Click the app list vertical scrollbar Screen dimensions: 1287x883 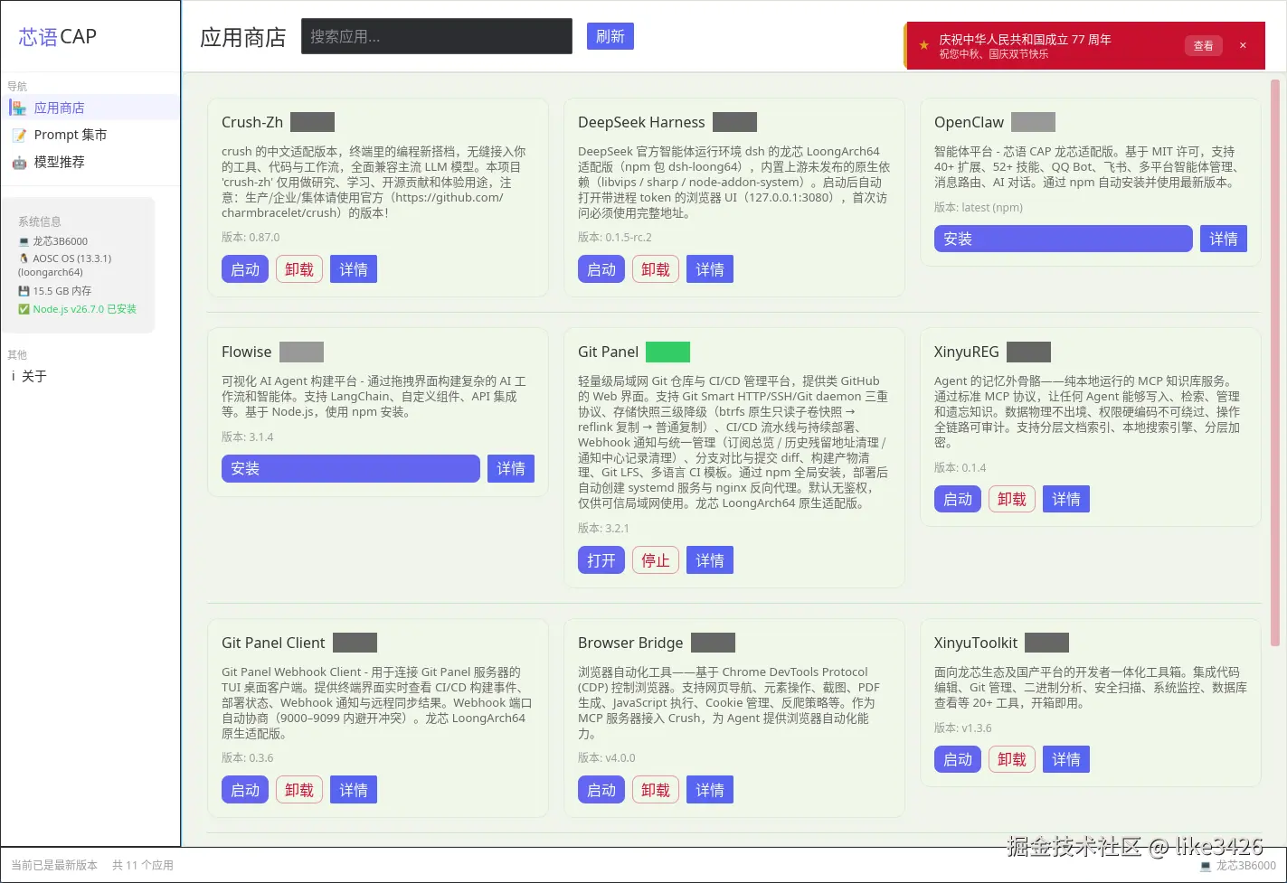(x=1275, y=362)
